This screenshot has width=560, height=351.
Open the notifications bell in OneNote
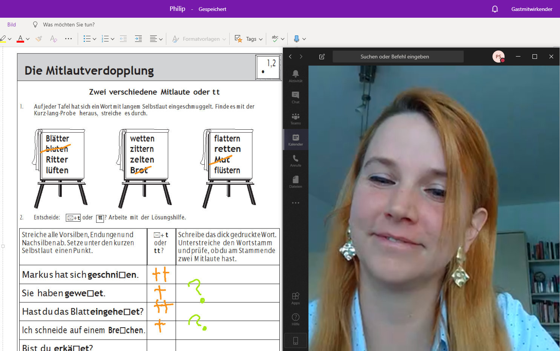tap(495, 9)
